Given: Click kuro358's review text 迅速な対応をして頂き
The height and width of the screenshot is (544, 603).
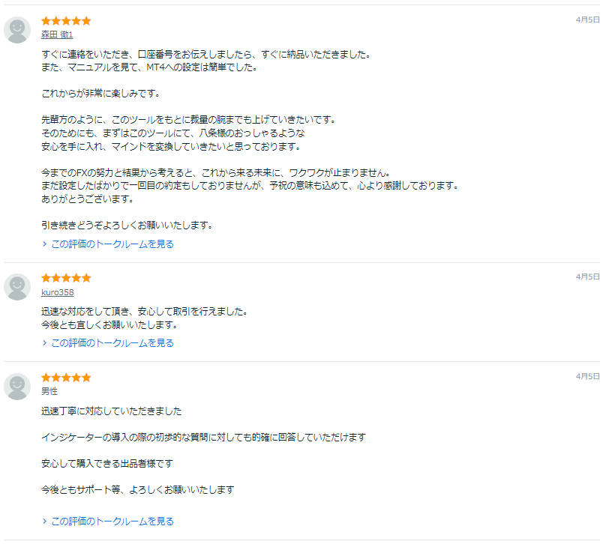Looking at the screenshot, I should pos(144,311).
